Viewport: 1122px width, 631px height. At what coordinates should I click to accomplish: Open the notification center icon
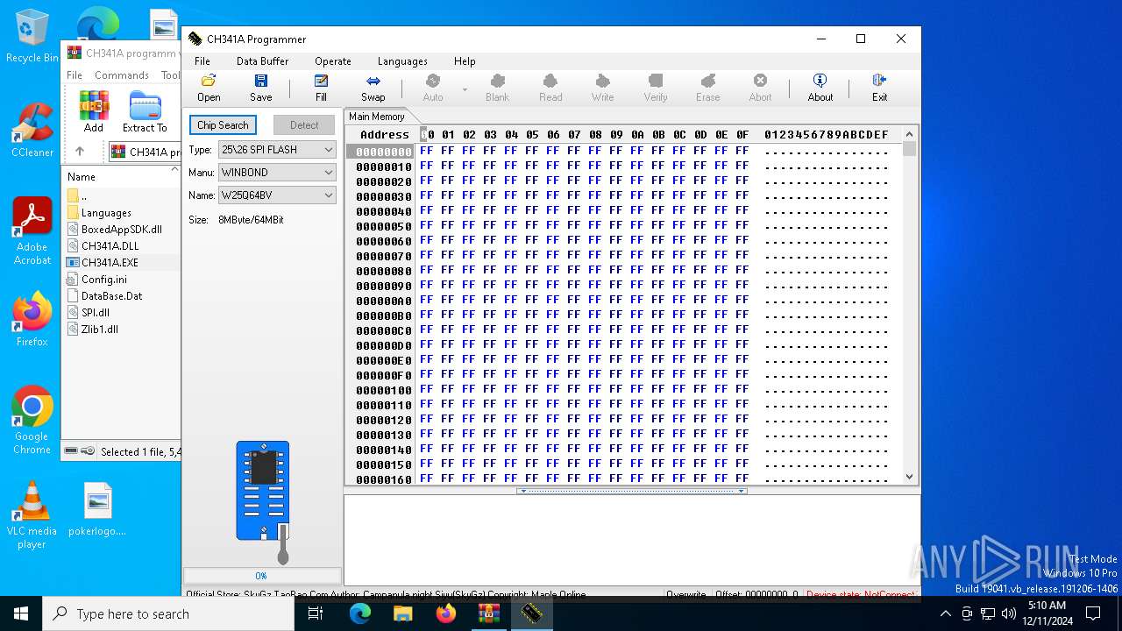[x=1093, y=613]
